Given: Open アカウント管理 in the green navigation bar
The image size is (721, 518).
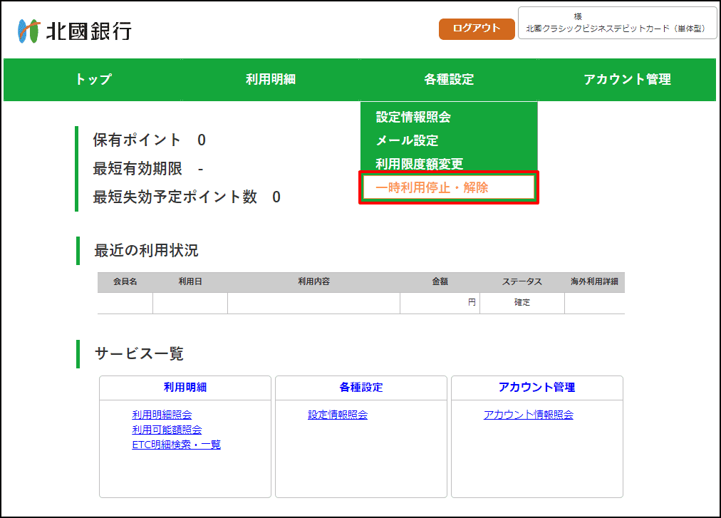Looking at the screenshot, I should pos(627,80).
